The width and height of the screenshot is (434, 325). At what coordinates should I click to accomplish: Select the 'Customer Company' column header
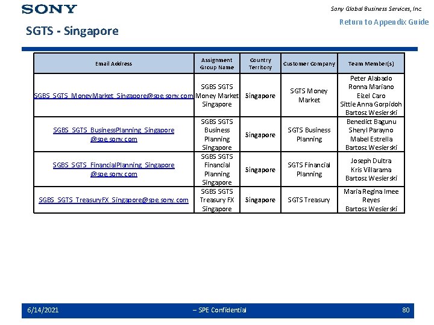(x=309, y=64)
